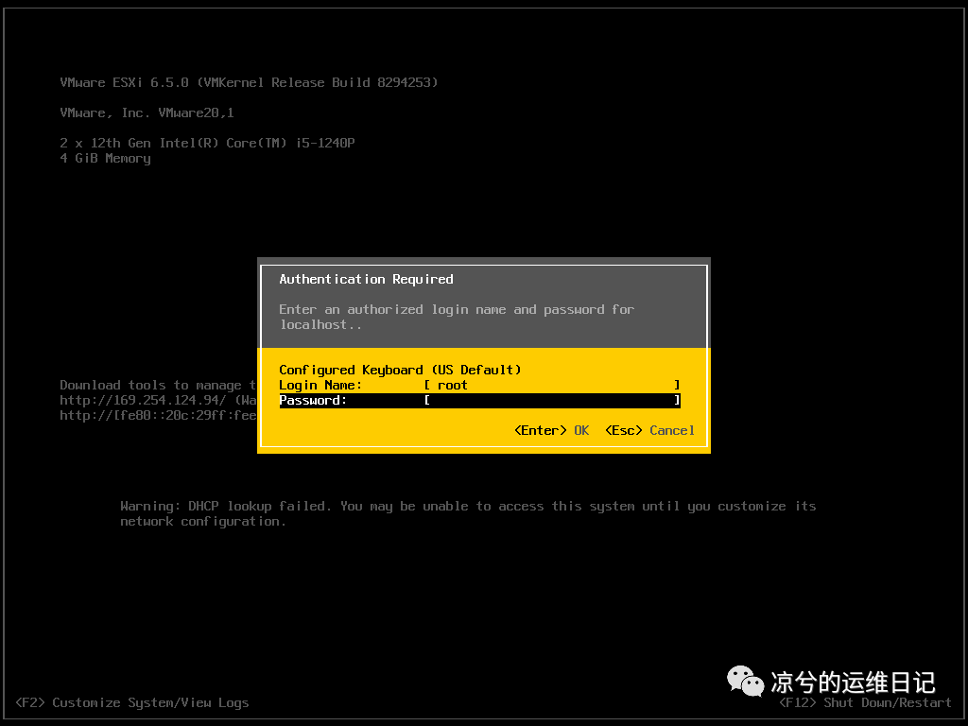Viewport: 968px width, 726px height.
Task: Click the Login Name field containing root
Action: tap(552, 386)
